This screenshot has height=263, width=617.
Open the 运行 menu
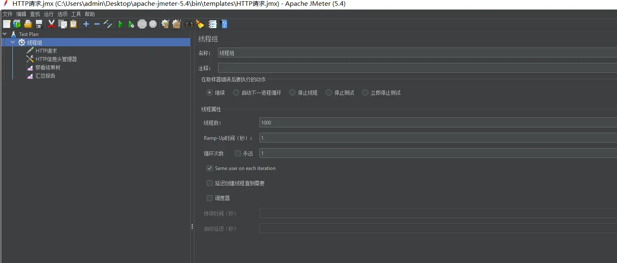pos(48,14)
